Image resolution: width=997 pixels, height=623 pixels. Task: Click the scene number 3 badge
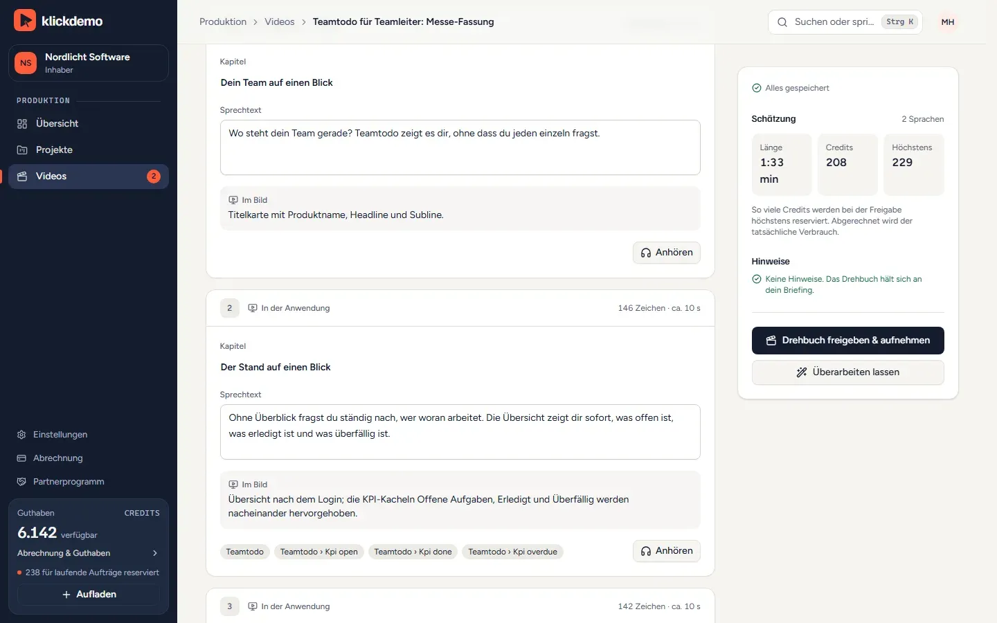click(x=230, y=606)
